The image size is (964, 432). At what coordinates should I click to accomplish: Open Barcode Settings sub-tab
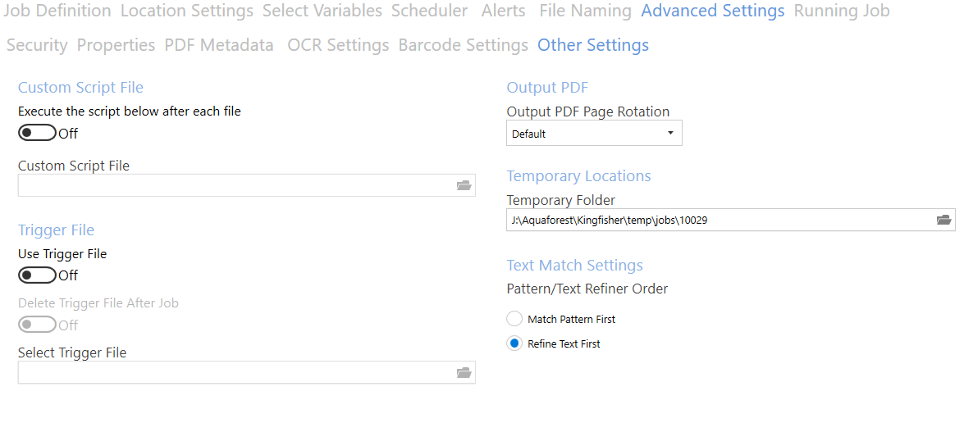click(463, 45)
